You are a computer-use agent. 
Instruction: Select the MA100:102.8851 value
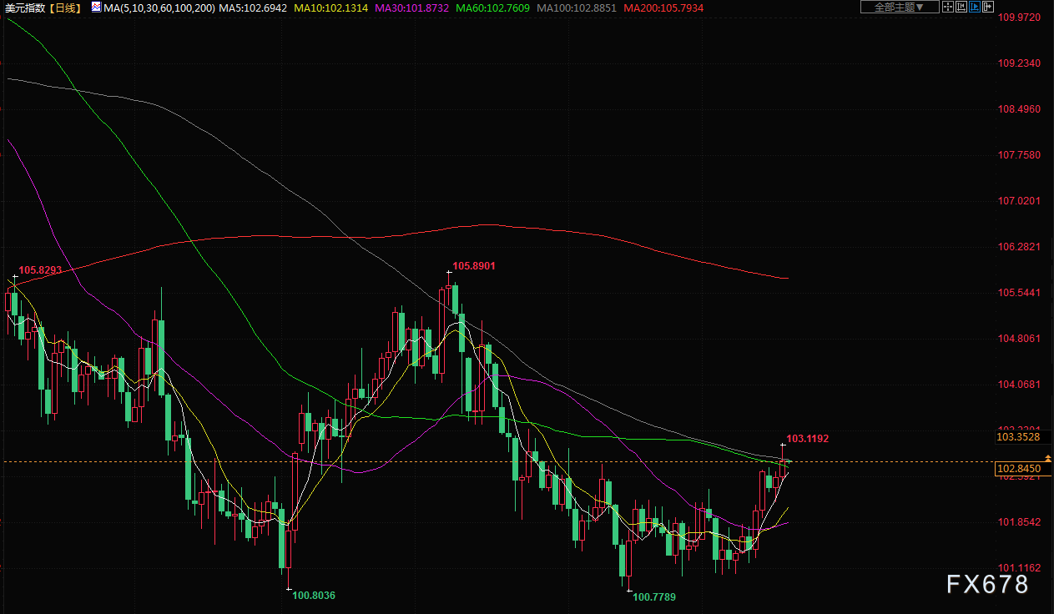(577, 8)
